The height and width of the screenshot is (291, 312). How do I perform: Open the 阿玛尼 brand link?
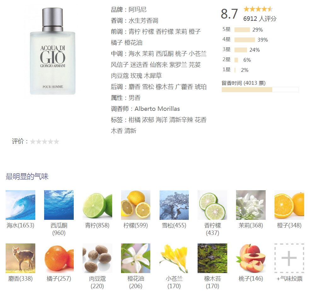137,9
